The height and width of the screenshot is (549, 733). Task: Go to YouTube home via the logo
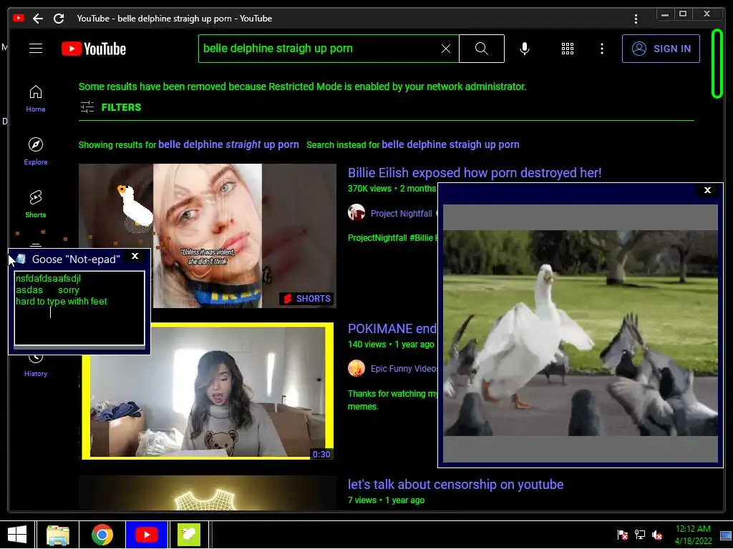pos(94,49)
